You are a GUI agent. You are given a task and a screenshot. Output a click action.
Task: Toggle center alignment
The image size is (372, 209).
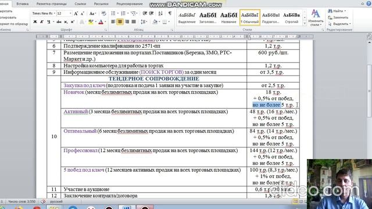coord(120,22)
